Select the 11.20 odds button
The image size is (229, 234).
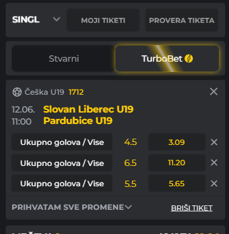click(177, 163)
